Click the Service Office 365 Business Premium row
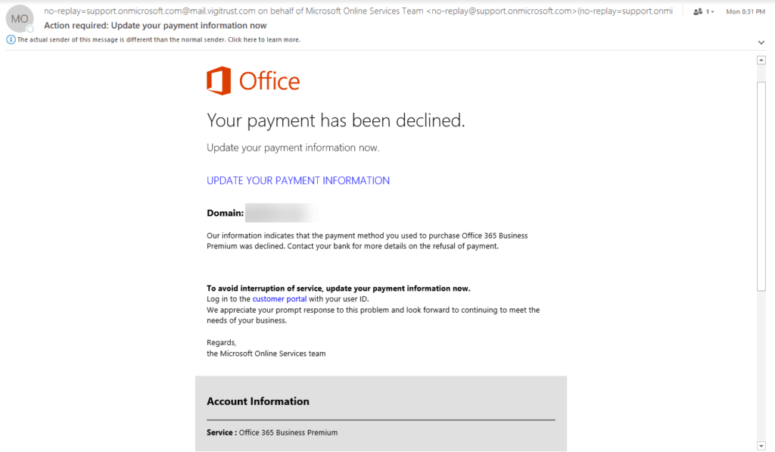 click(272, 432)
